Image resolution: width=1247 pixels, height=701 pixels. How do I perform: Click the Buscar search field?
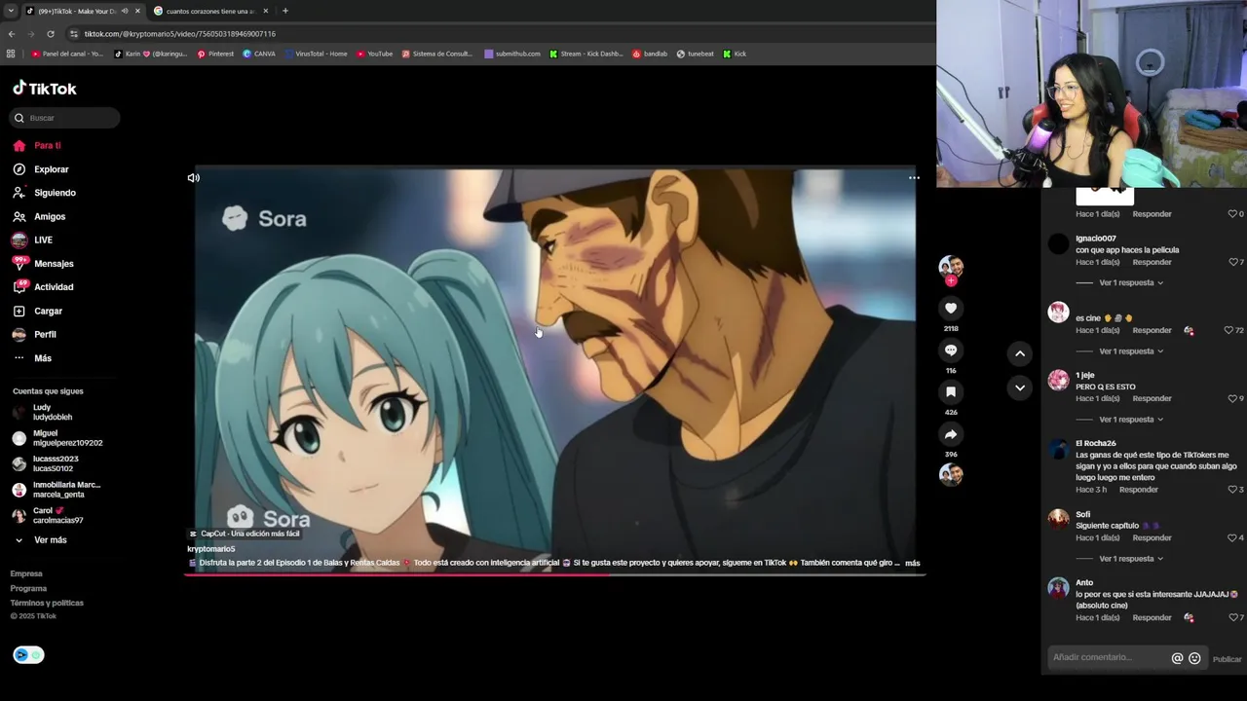click(x=64, y=118)
